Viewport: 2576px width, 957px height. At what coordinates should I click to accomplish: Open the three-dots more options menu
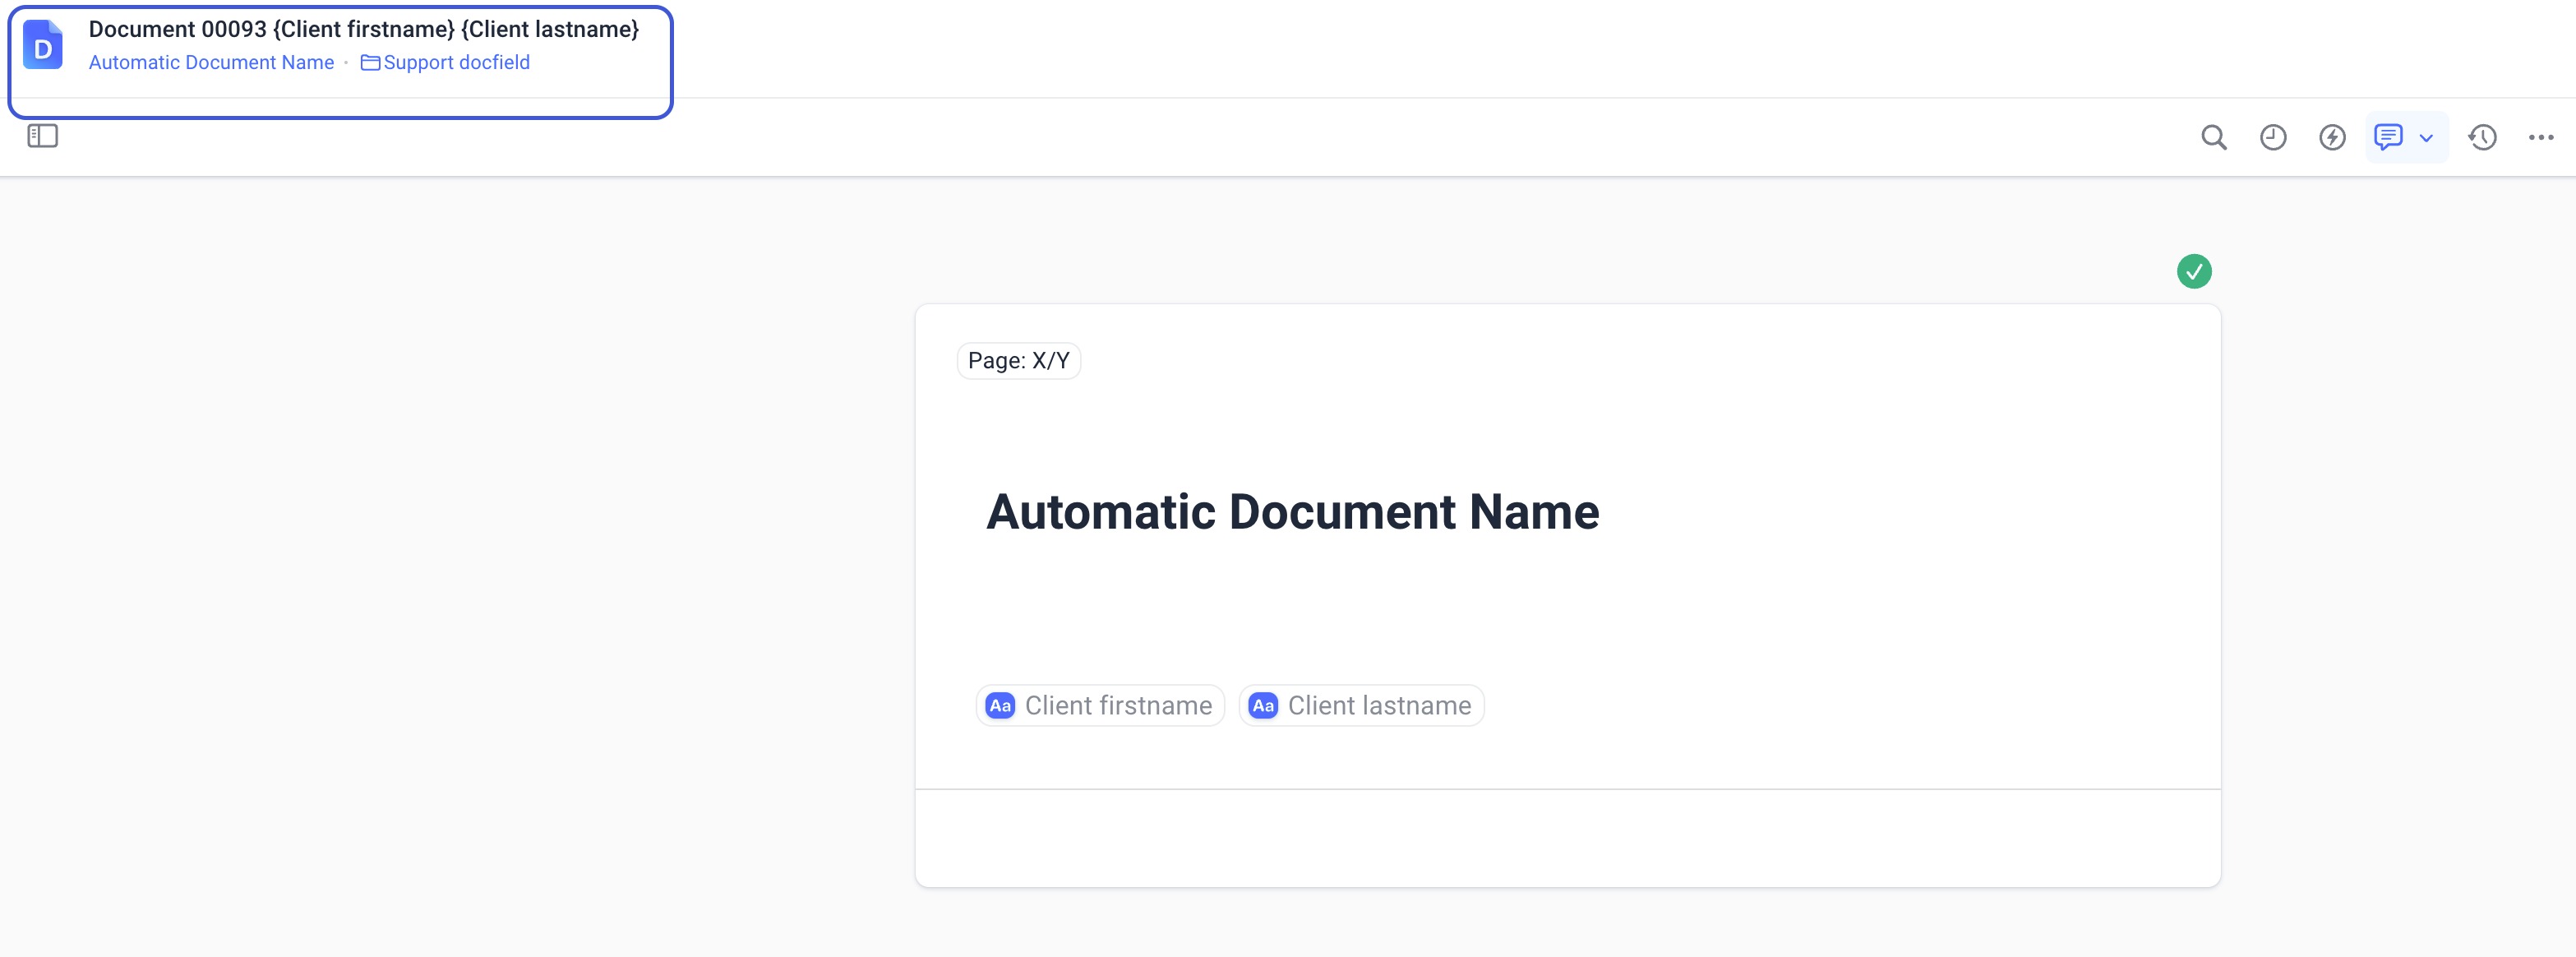coord(2540,137)
